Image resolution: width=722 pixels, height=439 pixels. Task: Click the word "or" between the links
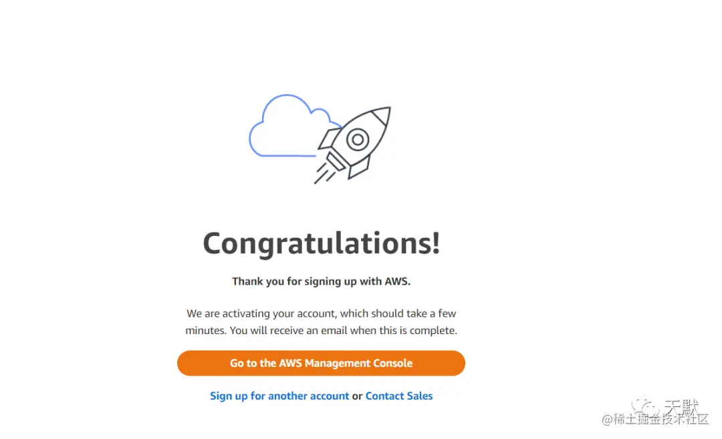coord(357,396)
